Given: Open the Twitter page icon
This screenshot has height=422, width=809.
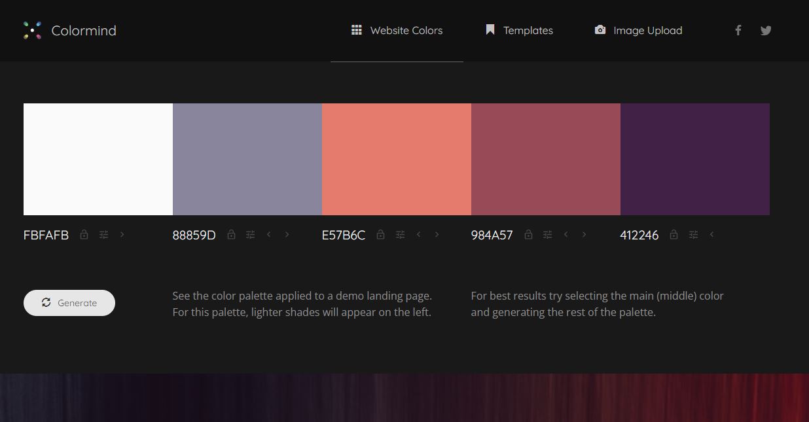Looking at the screenshot, I should (x=766, y=30).
